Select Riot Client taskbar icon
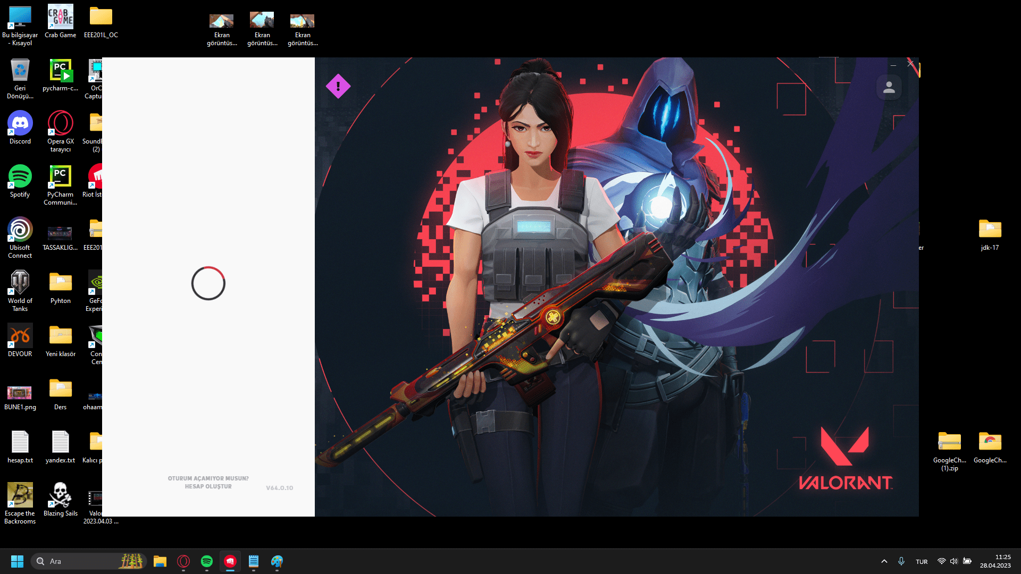Screen dimensions: 1021x574 tap(230, 561)
